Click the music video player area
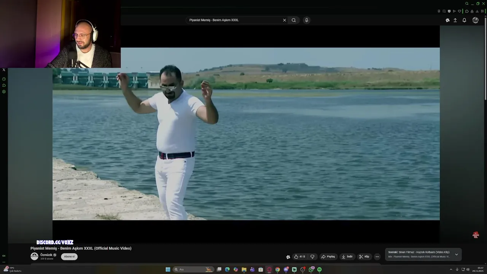 pos(246,134)
